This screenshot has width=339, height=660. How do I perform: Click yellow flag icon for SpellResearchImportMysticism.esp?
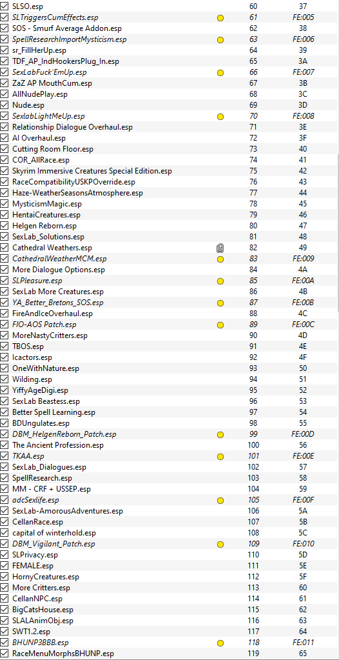pyautogui.click(x=220, y=39)
